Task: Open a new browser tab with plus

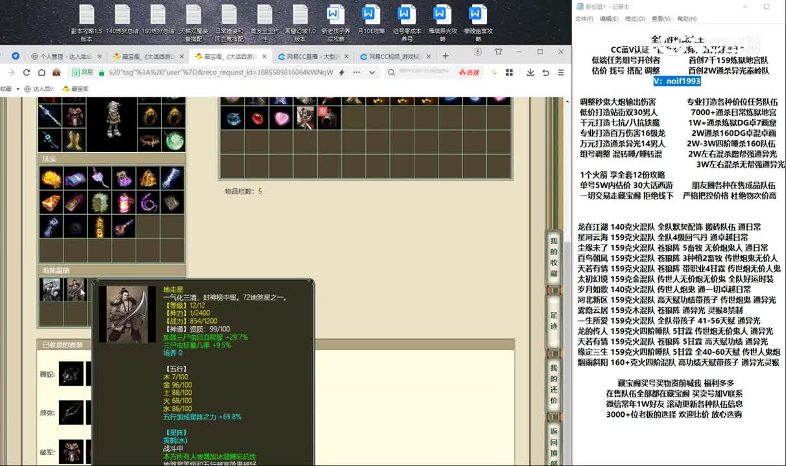Action: [446, 56]
